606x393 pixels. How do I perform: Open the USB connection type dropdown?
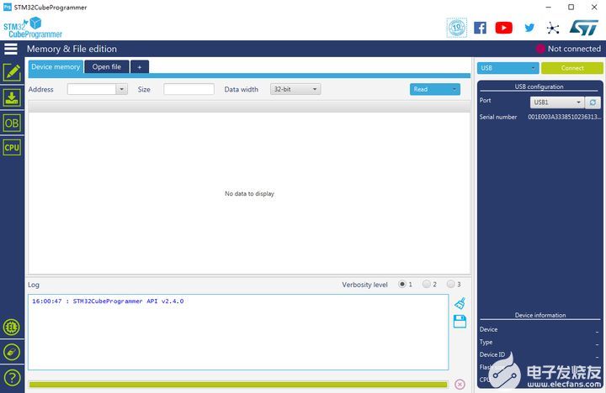508,68
